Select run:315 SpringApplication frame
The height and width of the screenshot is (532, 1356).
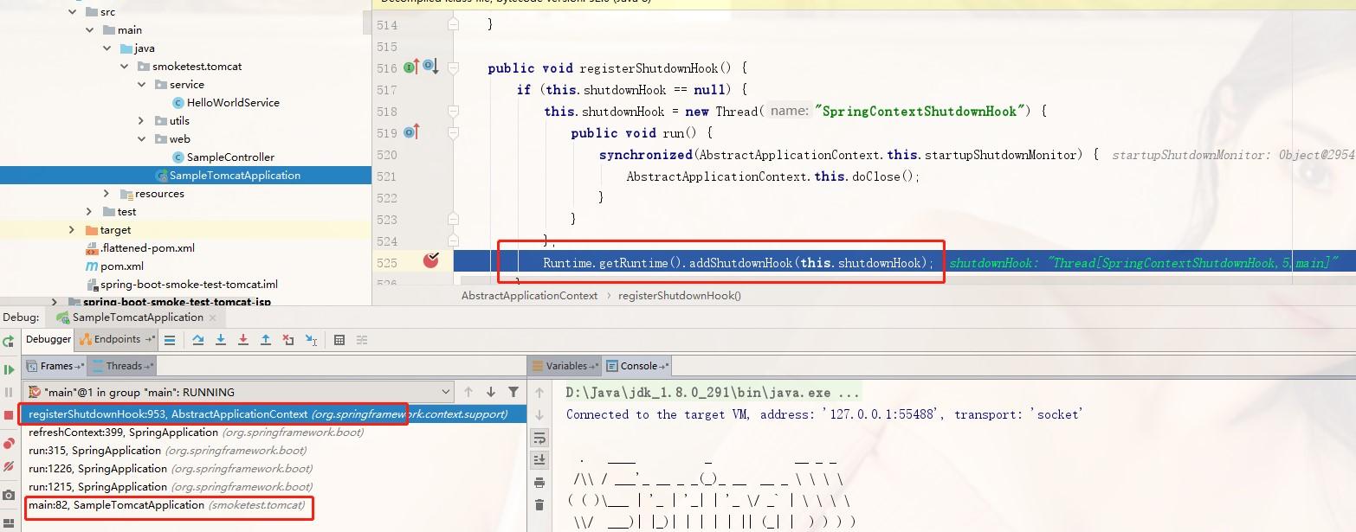[273, 451]
